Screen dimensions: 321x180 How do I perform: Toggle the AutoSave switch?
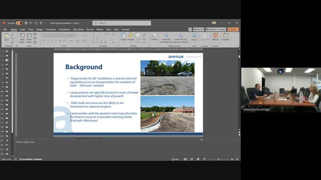coord(19,23)
